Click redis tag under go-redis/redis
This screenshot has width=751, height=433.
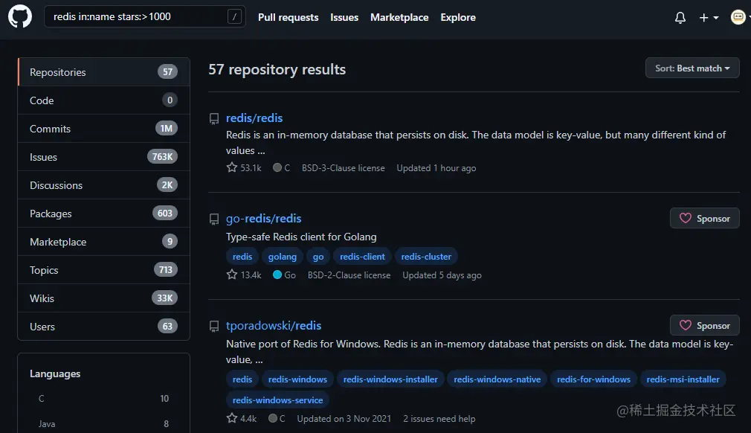242,256
